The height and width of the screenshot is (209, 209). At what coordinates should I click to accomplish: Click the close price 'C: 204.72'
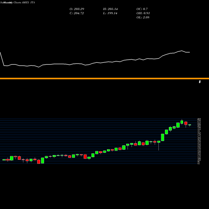[x=76, y=13]
